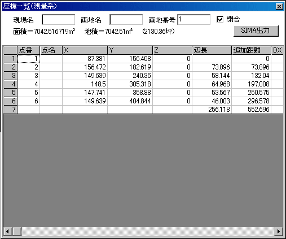Click the horizontal scrollbar thumb

[x=17, y=231]
